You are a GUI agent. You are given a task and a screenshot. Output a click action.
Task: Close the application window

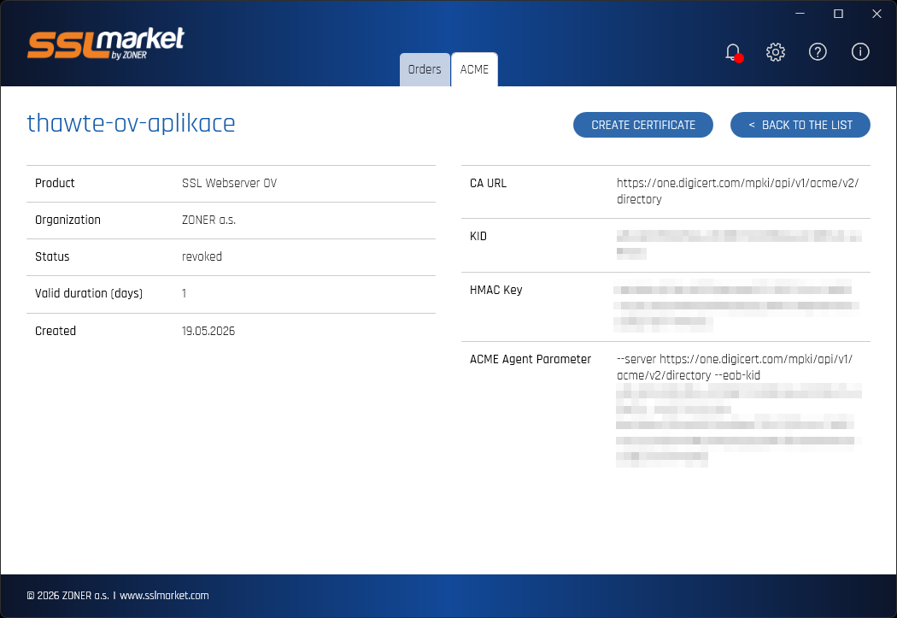point(876,13)
